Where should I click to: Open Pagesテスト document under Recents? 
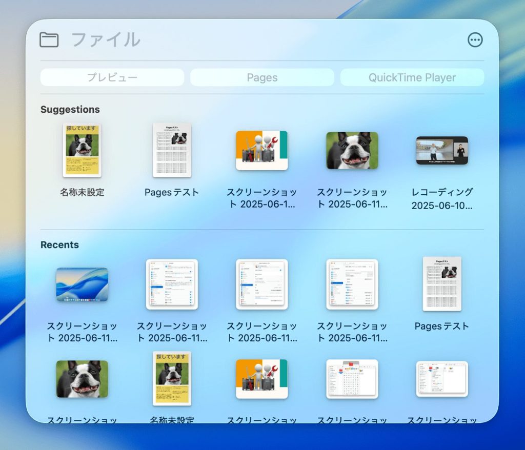pos(442,284)
